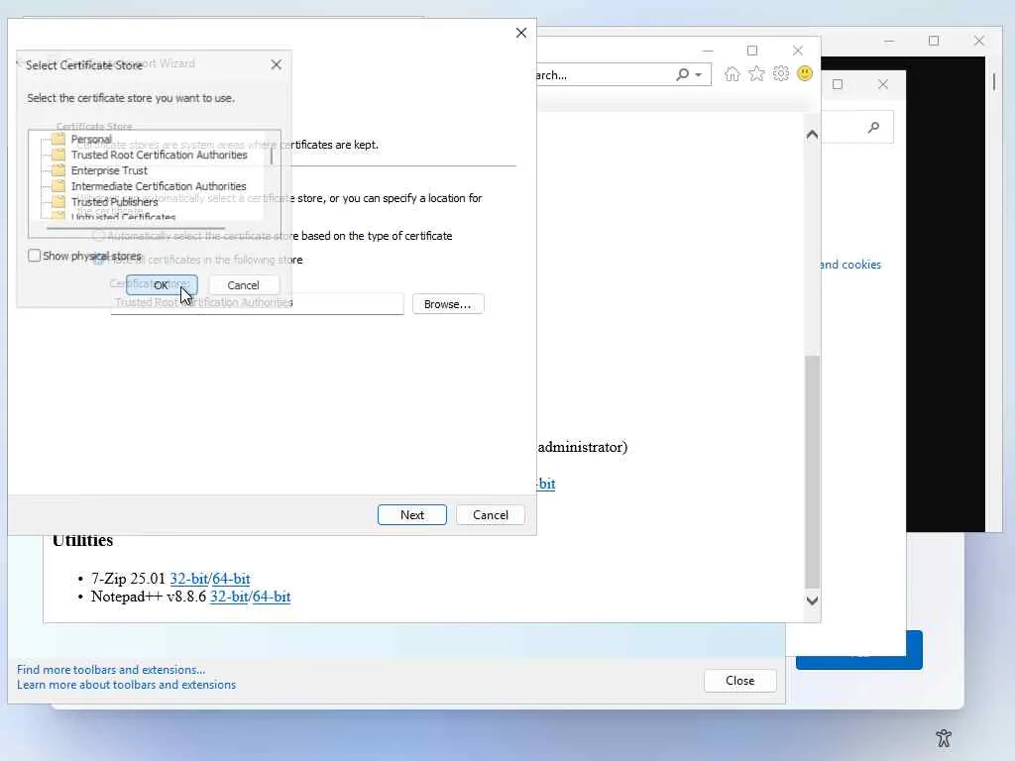Open the 'and cookies' link in rear window
Image resolution: width=1015 pixels, height=761 pixels.
[850, 265]
